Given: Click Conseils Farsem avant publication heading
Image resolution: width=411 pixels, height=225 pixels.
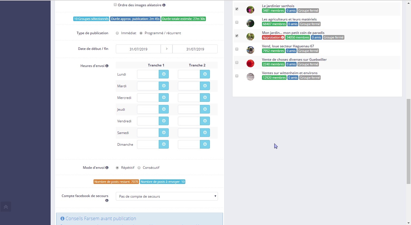Looking at the screenshot, I should tap(101, 218).
